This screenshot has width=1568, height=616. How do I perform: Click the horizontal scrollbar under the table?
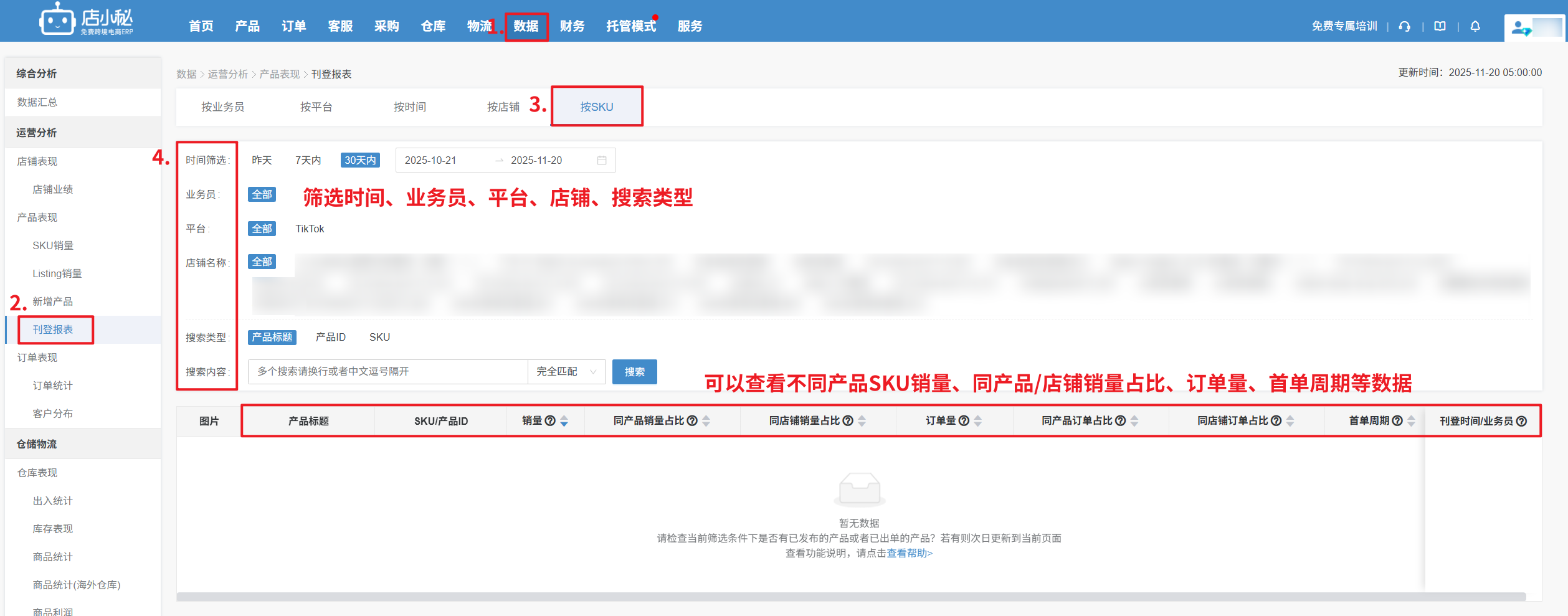[850, 597]
